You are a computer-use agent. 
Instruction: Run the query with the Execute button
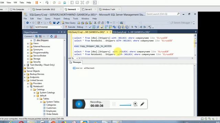click(x=70, y=27)
